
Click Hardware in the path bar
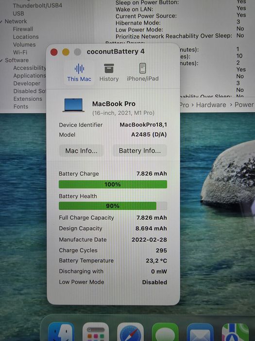click(x=211, y=105)
